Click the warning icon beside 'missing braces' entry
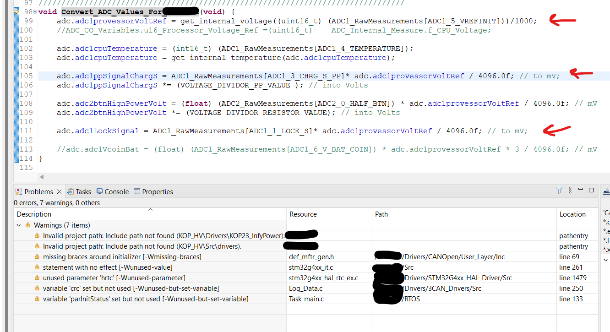This screenshot has width=610, height=332. pyautogui.click(x=37, y=256)
